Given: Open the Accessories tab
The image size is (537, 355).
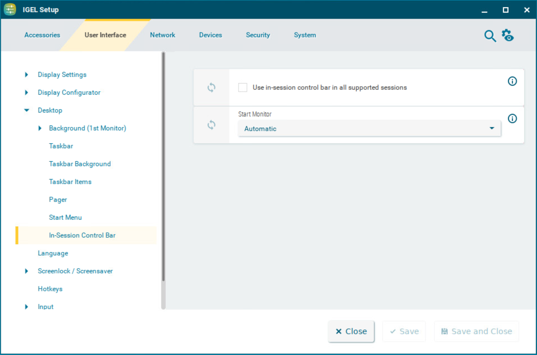Looking at the screenshot, I should pyautogui.click(x=42, y=35).
